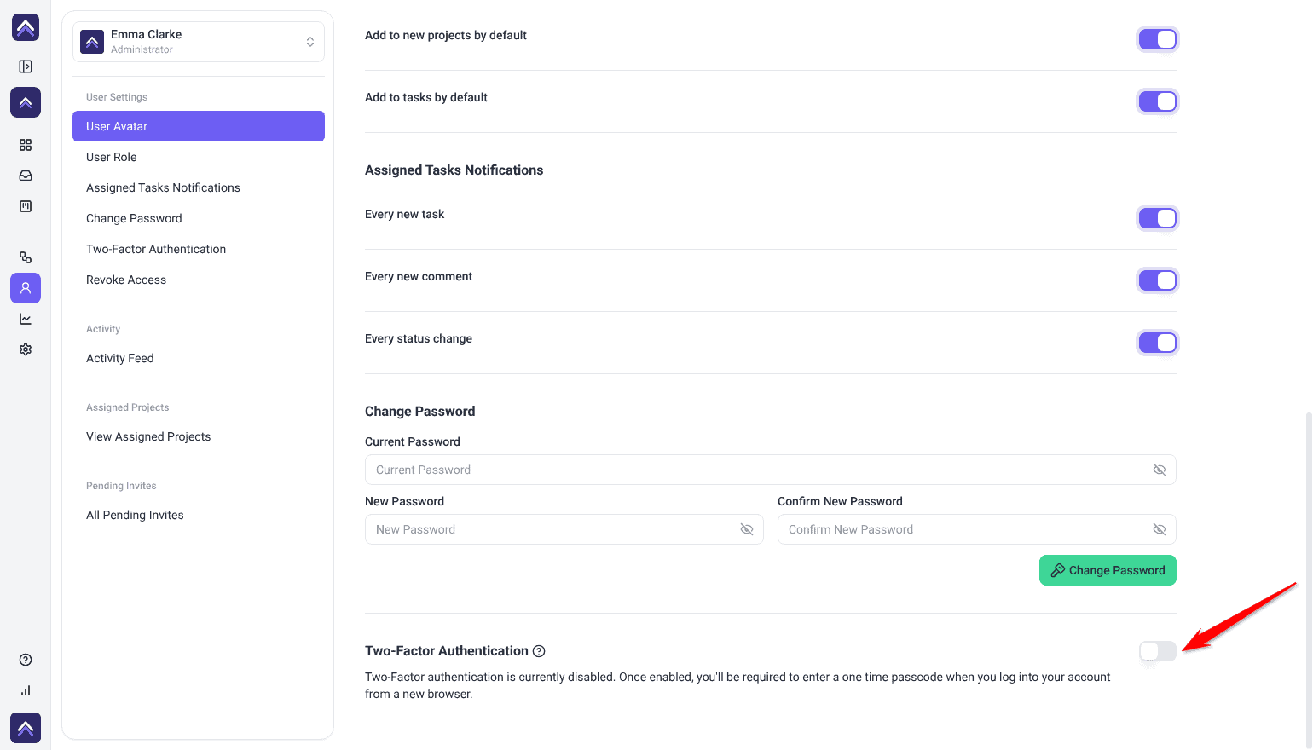Disable Every new comment notifications

point(1158,280)
